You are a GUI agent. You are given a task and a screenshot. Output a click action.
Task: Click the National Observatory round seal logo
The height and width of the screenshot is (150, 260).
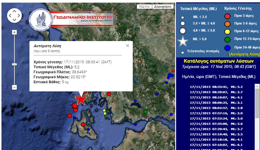pos(41,20)
